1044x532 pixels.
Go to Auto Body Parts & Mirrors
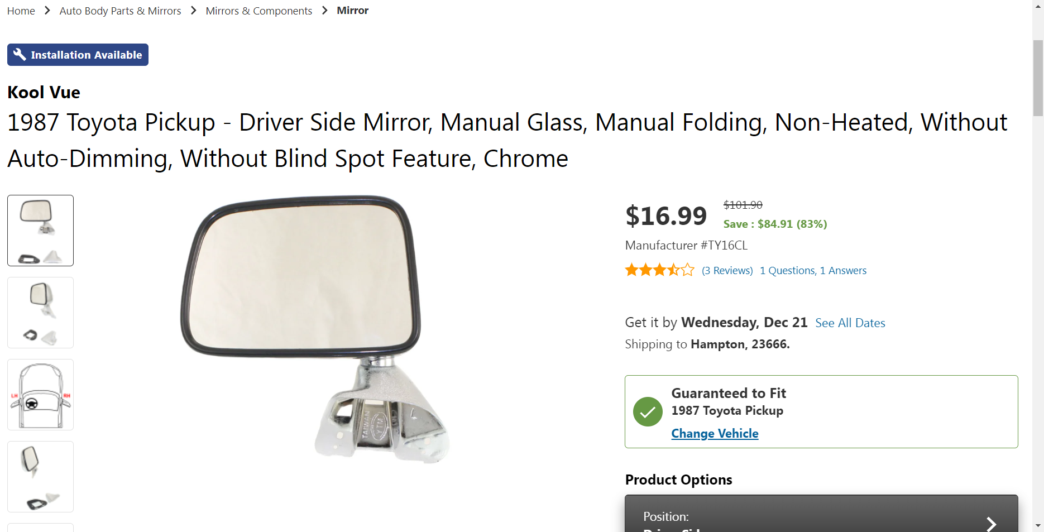[x=120, y=11]
